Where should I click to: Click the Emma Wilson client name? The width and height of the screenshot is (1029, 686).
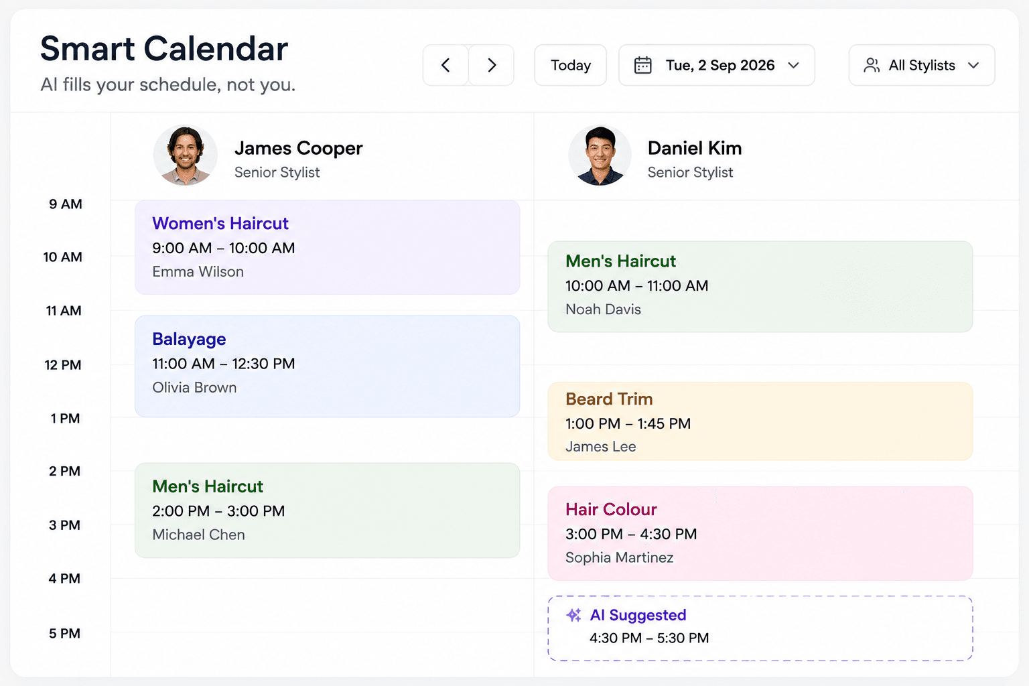coord(198,271)
